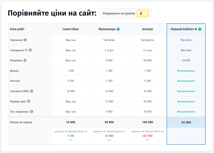Click the Порівняйте ціни на сайт heading
This screenshot has height=153, width=214.
52,13
